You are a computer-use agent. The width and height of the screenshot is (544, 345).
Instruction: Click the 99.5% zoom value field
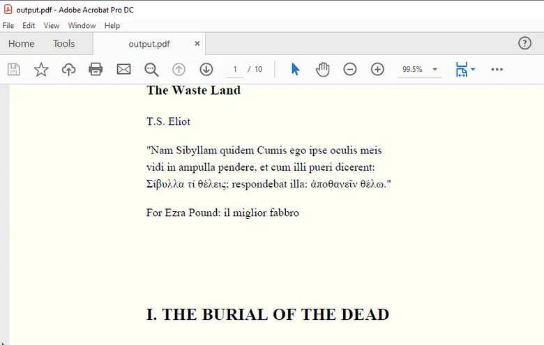pyautogui.click(x=412, y=69)
